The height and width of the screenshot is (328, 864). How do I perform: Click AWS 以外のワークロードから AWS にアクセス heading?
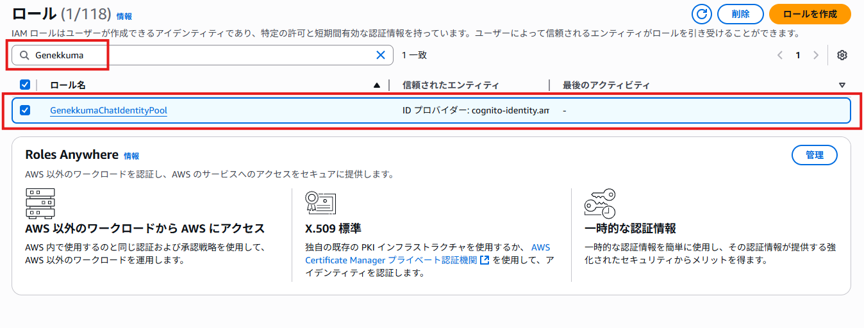(x=145, y=229)
